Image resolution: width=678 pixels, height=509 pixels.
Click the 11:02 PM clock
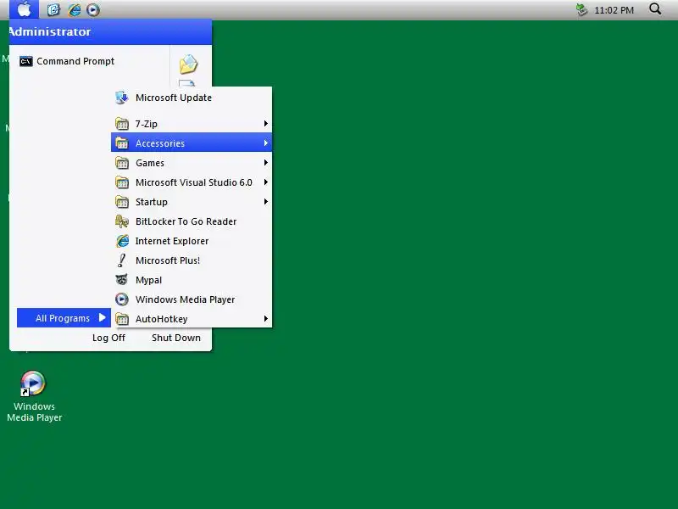[x=614, y=10]
